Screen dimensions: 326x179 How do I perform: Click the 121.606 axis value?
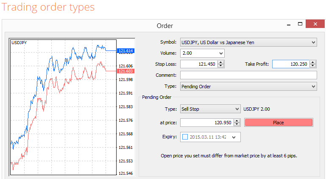(x=125, y=66)
